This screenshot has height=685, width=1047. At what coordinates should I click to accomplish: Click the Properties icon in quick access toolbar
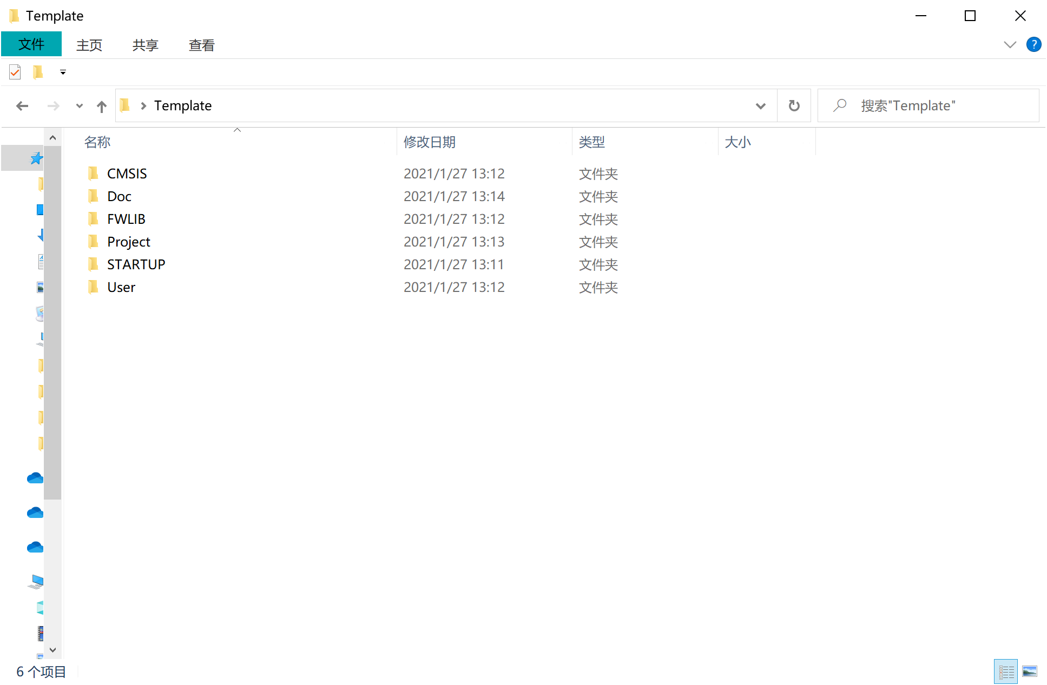pyautogui.click(x=15, y=72)
